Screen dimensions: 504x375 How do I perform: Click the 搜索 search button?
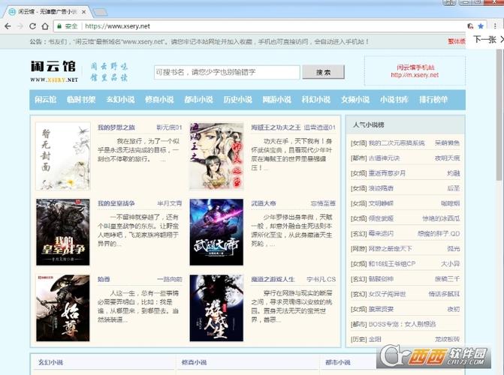point(323,72)
